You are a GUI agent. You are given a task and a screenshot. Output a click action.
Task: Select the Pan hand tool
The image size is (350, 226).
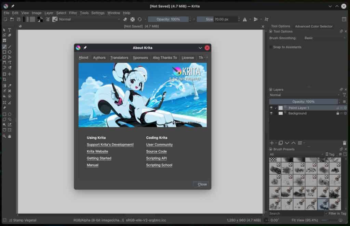(10, 136)
